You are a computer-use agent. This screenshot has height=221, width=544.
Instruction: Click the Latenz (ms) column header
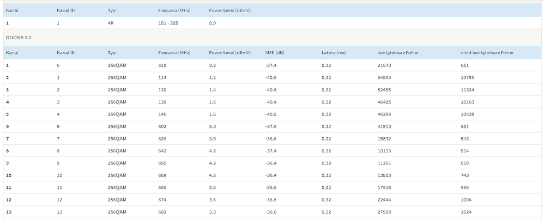(x=334, y=53)
